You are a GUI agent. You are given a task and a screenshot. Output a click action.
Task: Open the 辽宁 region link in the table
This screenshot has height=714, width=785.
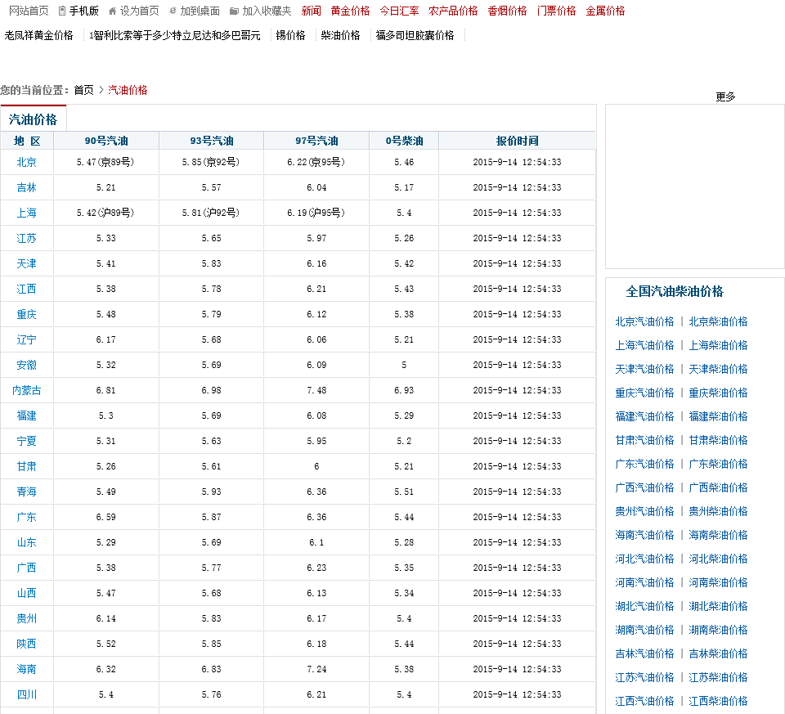click(x=26, y=340)
